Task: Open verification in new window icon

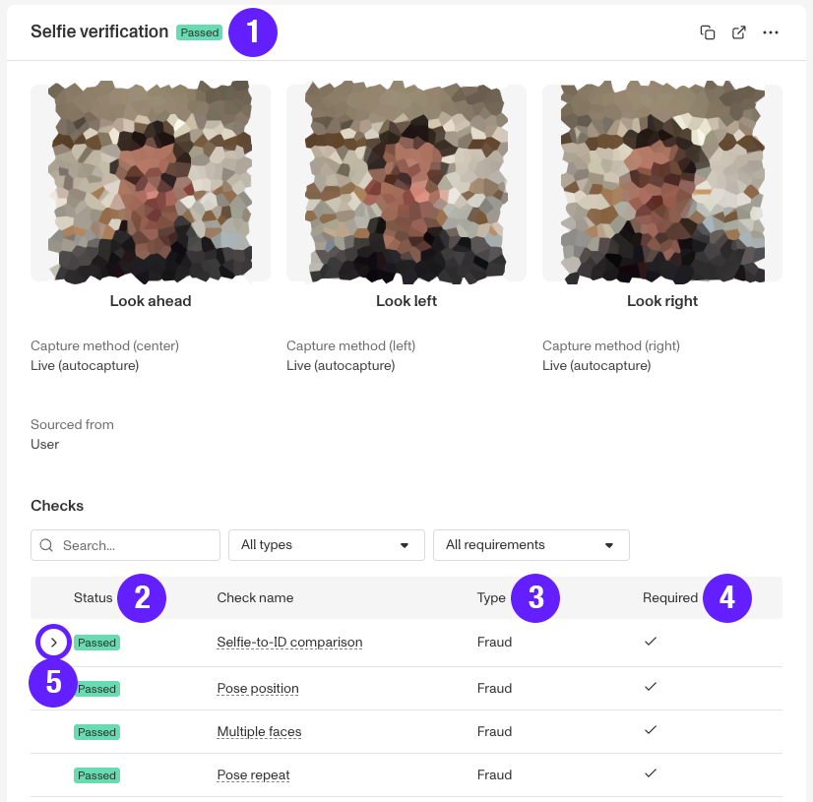Action: [739, 32]
